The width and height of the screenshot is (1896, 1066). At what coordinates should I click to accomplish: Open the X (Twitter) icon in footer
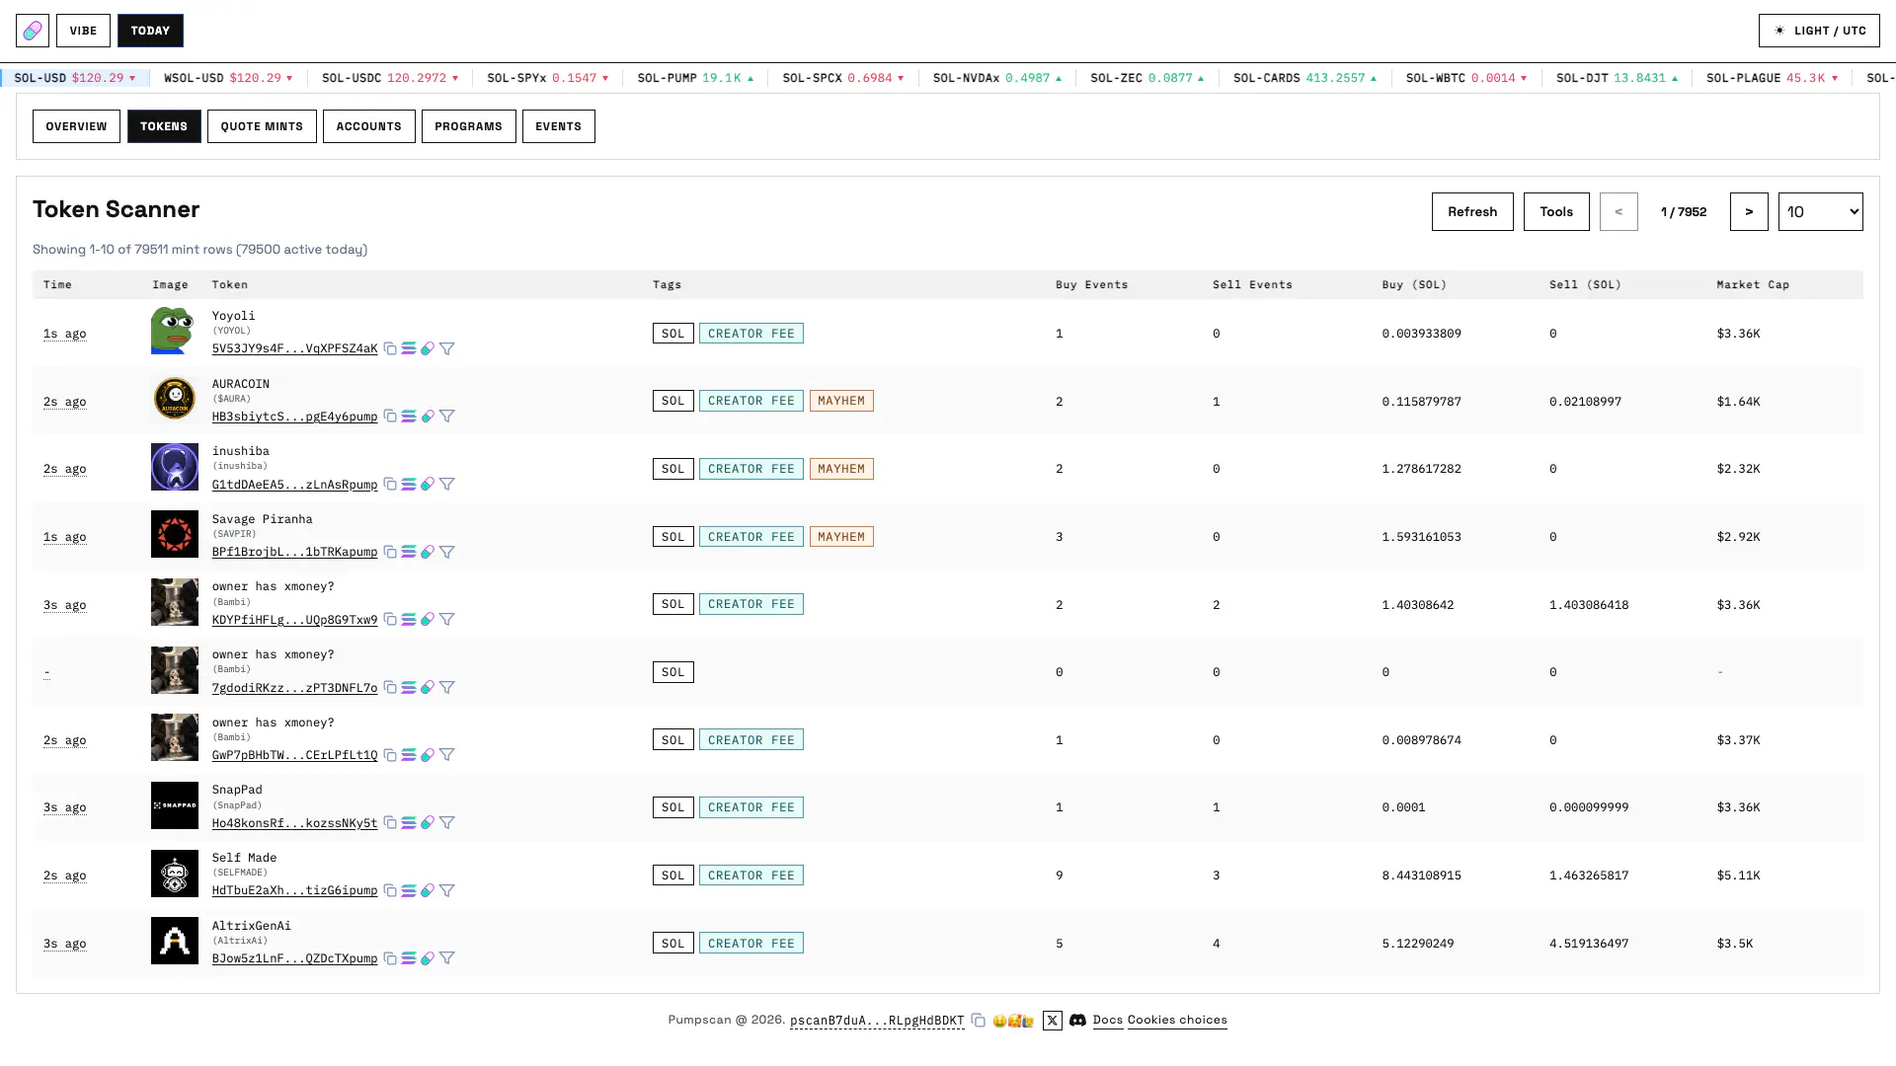(1053, 1021)
